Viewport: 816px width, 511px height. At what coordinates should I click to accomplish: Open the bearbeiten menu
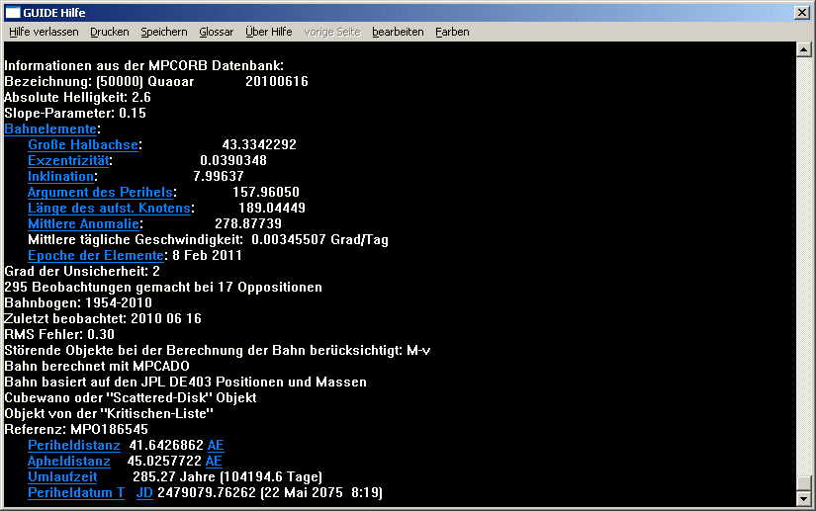398,32
